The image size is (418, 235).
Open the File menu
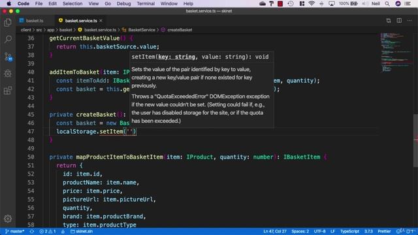click(x=39, y=3)
